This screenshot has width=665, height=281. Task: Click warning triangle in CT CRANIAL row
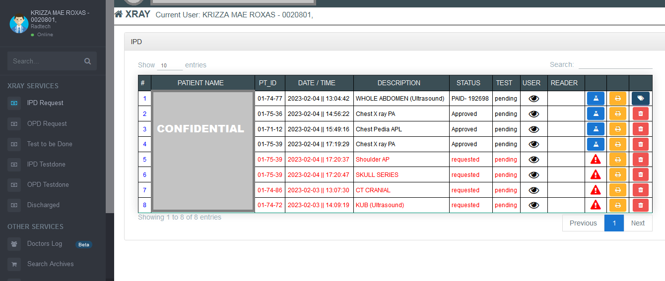pyautogui.click(x=596, y=190)
